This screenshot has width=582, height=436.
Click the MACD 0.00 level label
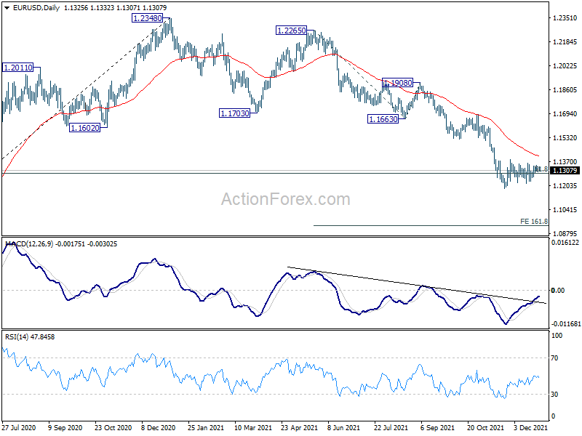(558, 290)
